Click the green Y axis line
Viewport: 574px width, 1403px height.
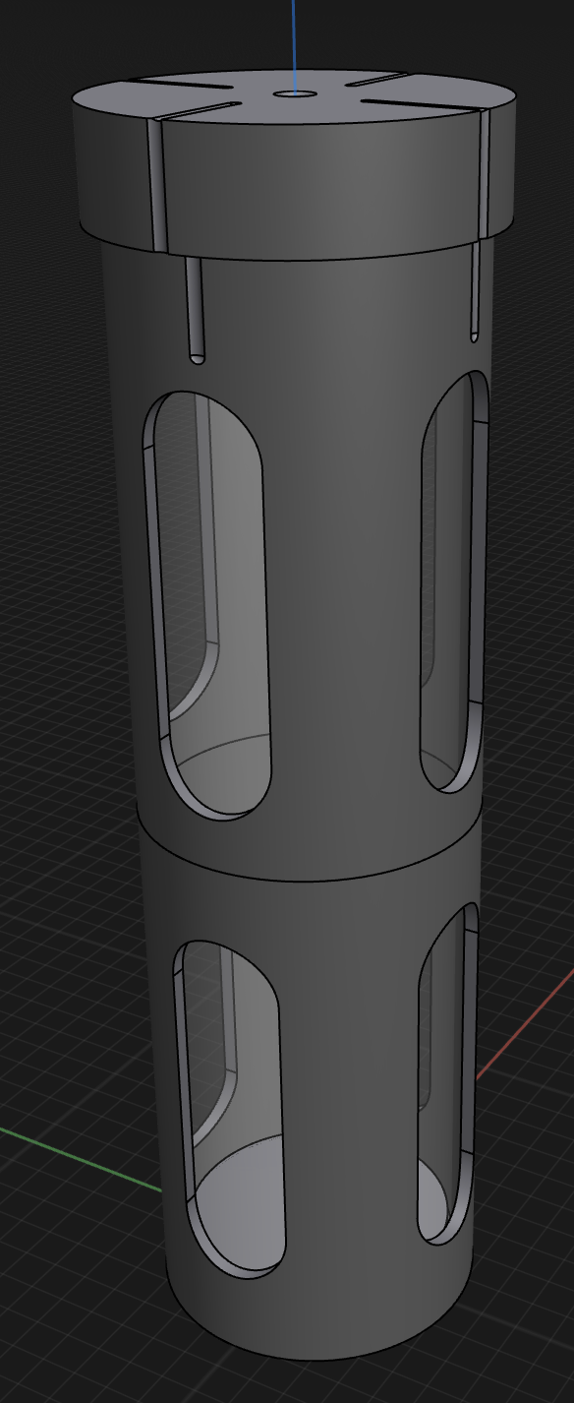[x=81, y=1160]
